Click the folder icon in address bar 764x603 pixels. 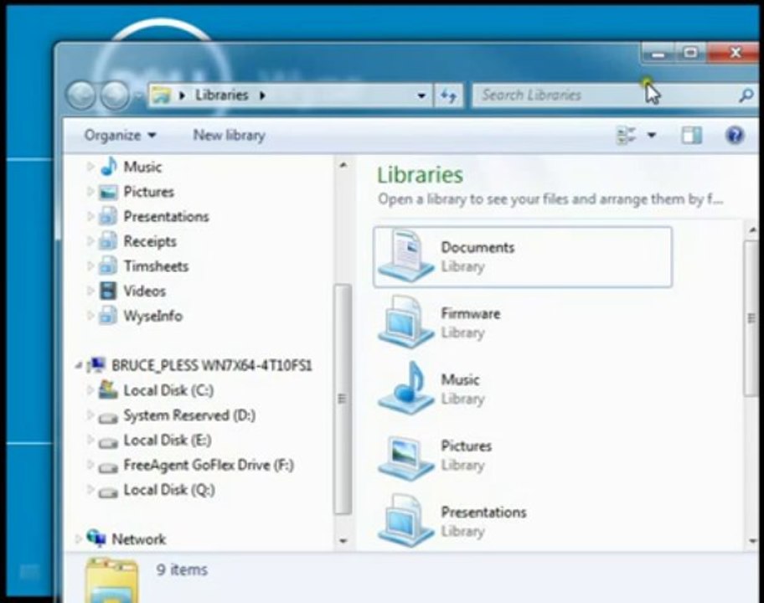[161, 95]
